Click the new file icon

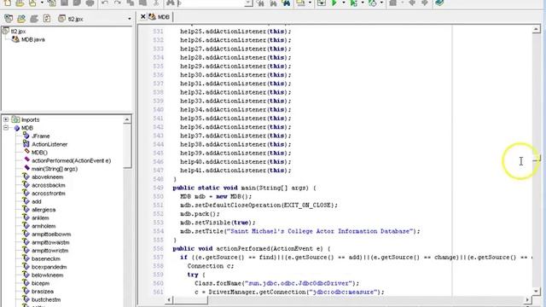pos(7,3)
